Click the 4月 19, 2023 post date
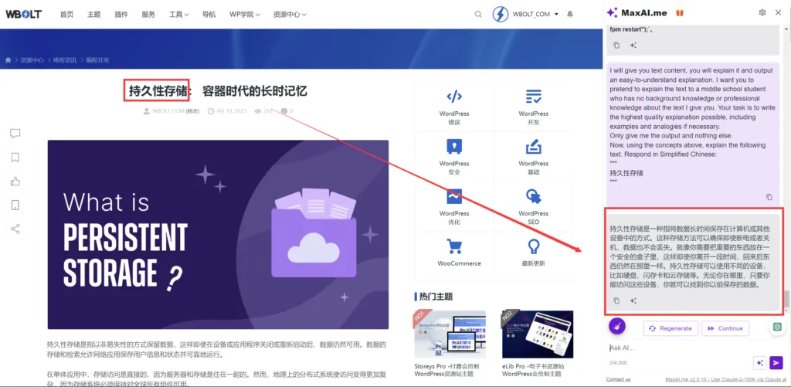 click(231, 111)
